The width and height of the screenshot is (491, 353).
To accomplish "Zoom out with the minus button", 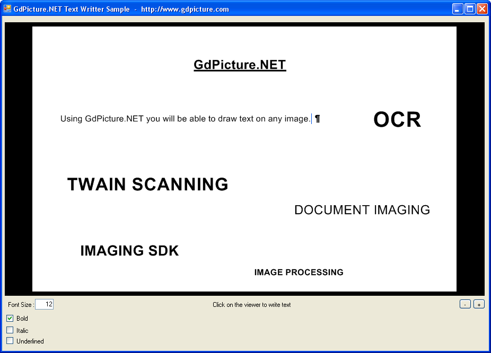I will pyautogui.click(x=465, y=304).
